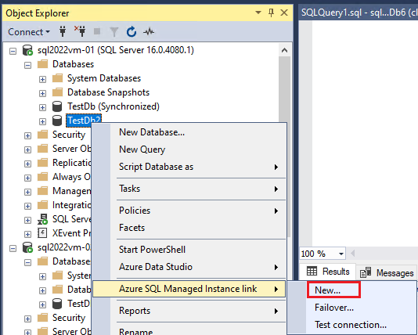The image size is (418, 335).
Task: Expand the System Databases node under sql2022vm-01
Action: (x=42, y=79)
